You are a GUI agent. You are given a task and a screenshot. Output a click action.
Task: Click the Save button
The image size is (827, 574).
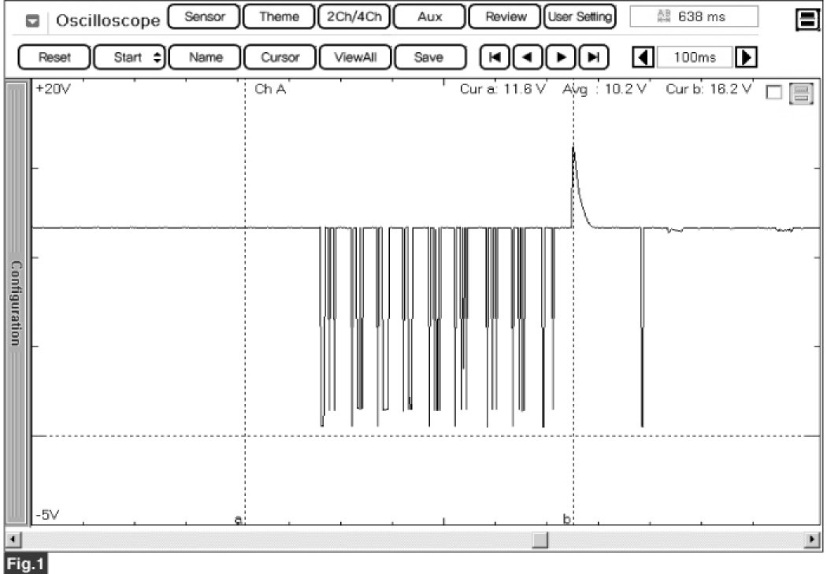(x=428, y=57)
